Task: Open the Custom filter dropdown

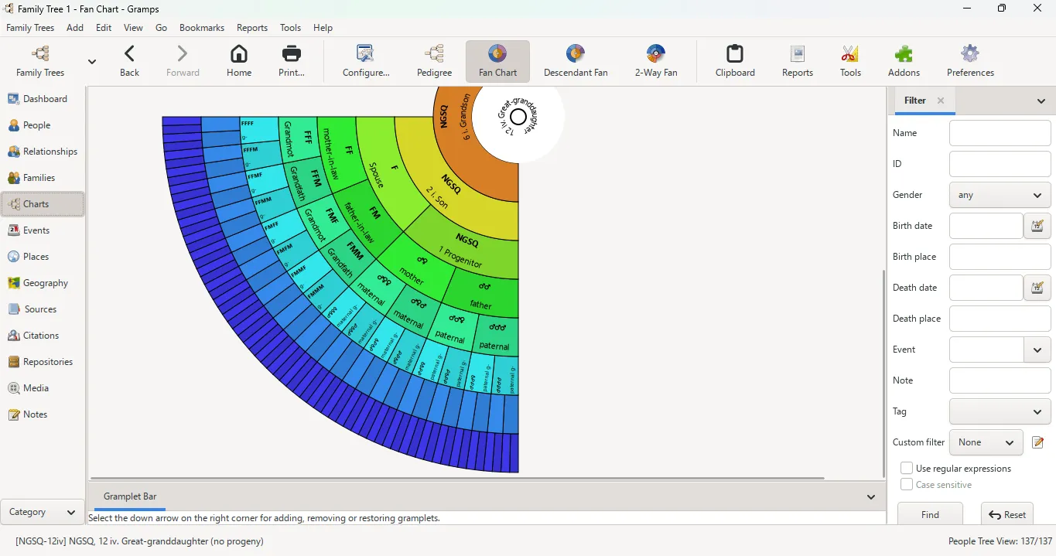Action: click(x=986, y=442)
